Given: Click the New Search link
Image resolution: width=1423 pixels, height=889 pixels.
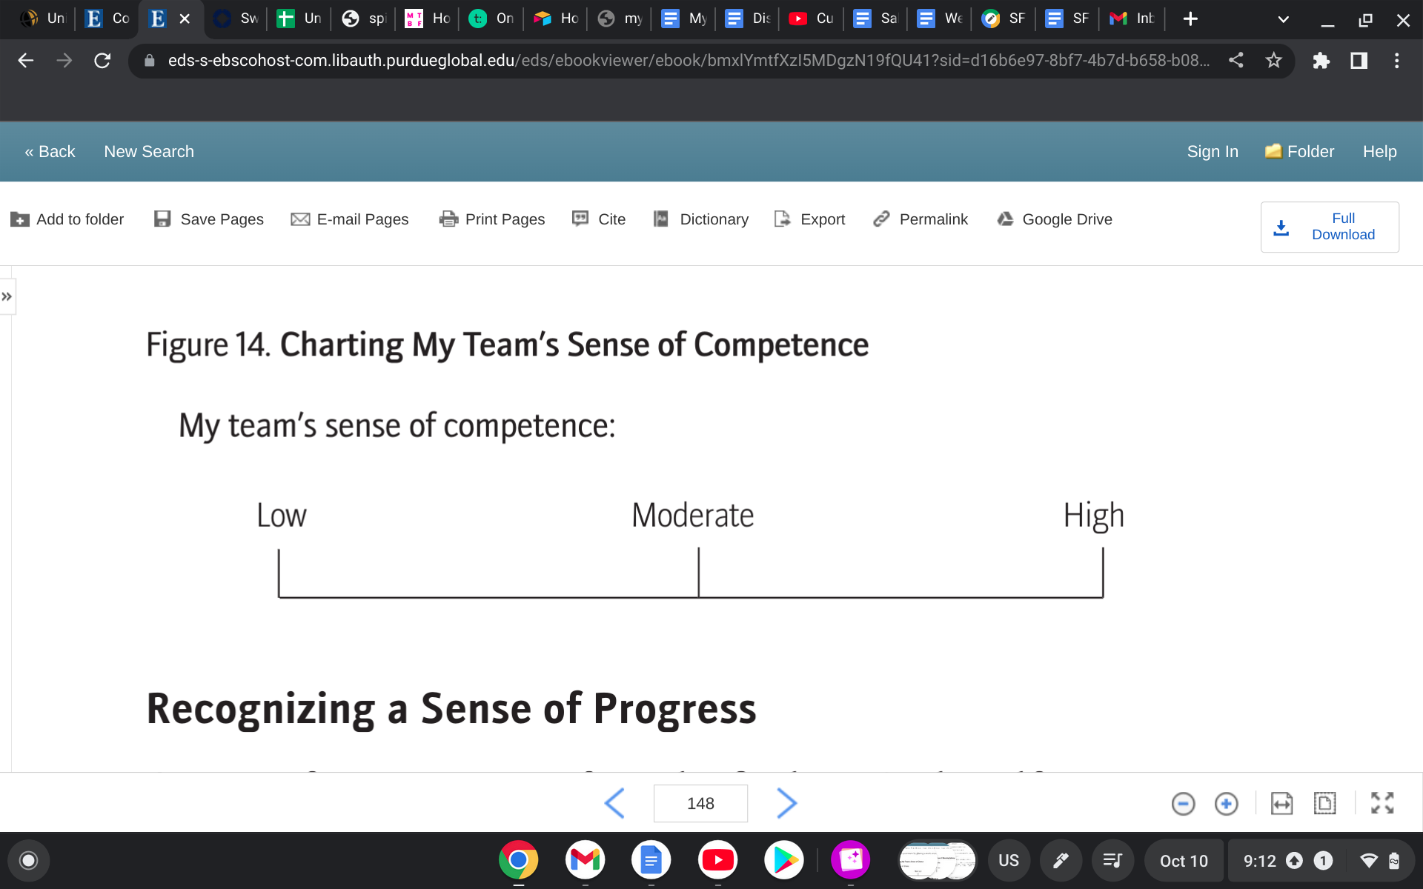Looking at the screenshot, I should pyautogui.click(x=149, y=151).
